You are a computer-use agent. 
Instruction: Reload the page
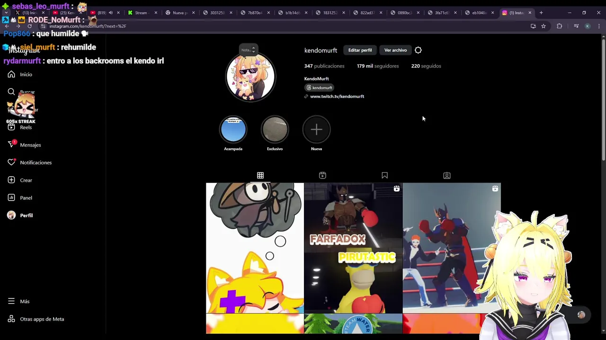(29, 26)
